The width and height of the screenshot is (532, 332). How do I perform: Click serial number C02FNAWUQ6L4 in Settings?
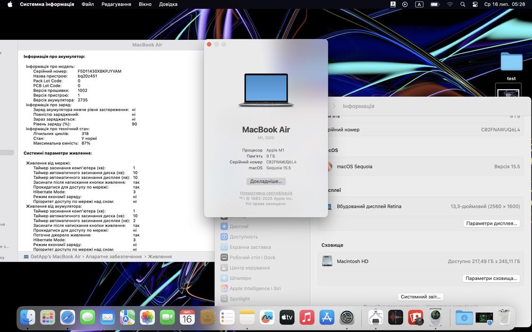click(501, 130)
